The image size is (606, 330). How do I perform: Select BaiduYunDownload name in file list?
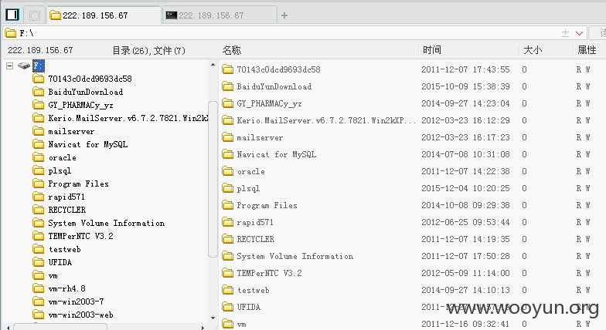click(x=274, y=86)
